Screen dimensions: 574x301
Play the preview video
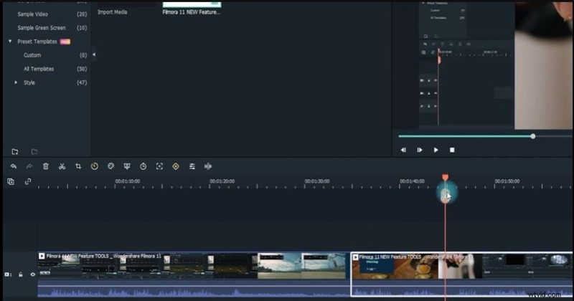click(x=436, y=150)
